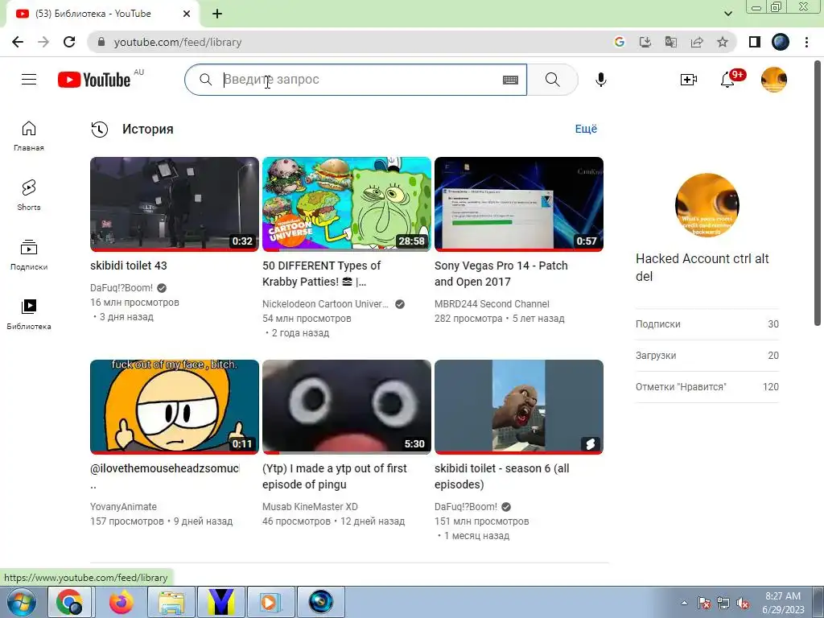Click the share page icon in address bar

click(697, 42)
